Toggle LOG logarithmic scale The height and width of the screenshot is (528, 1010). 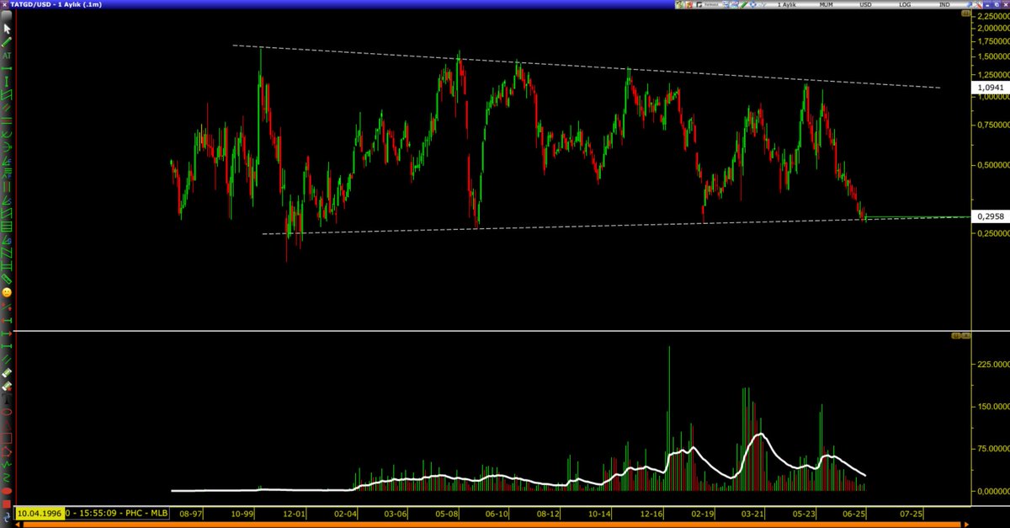905,5
